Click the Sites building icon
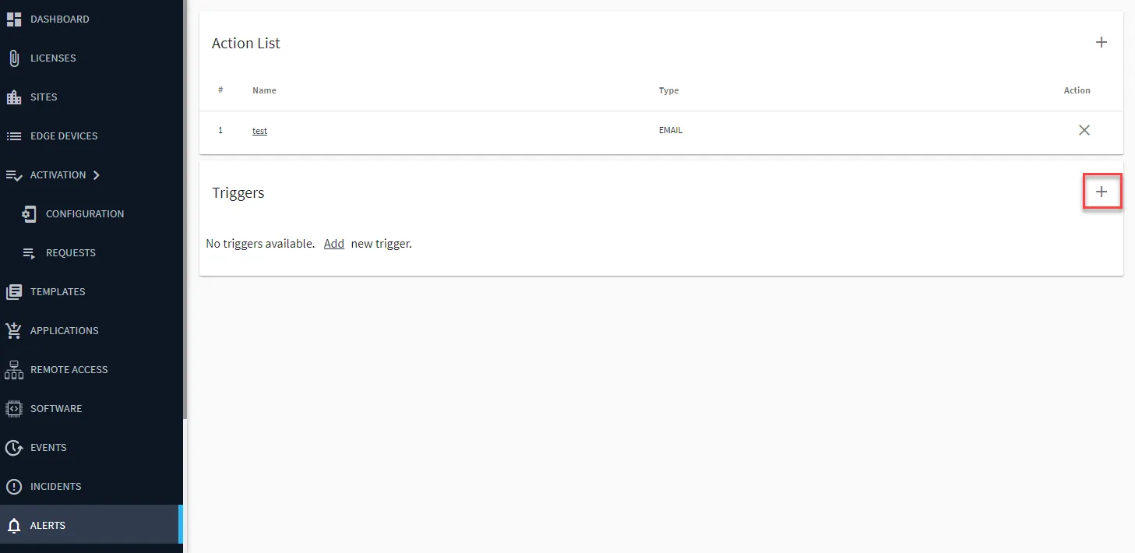Image resolution: width=1135 pixels, height=553 pixels. click(14, 97)
